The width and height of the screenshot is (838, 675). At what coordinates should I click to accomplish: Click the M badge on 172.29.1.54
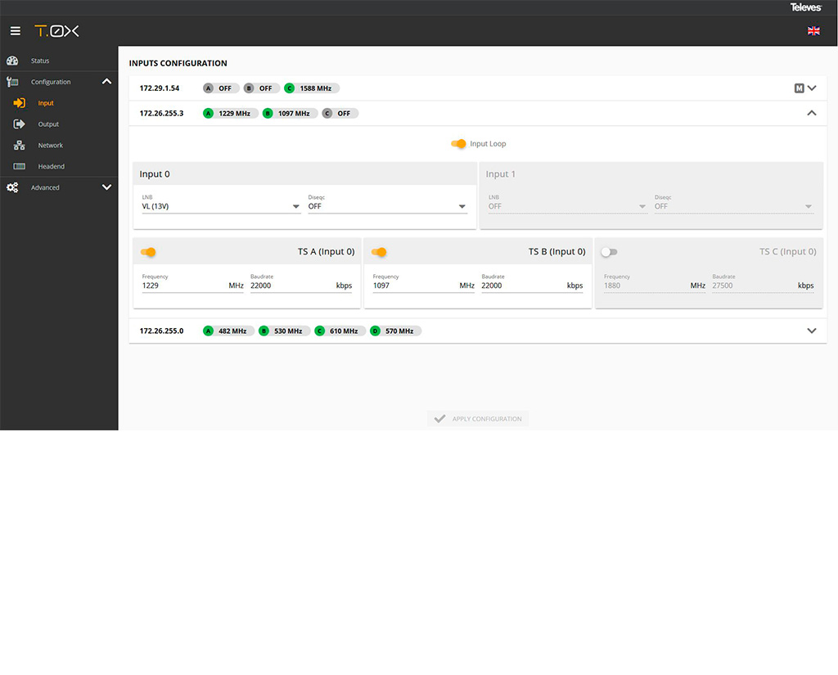click(800, 88)
